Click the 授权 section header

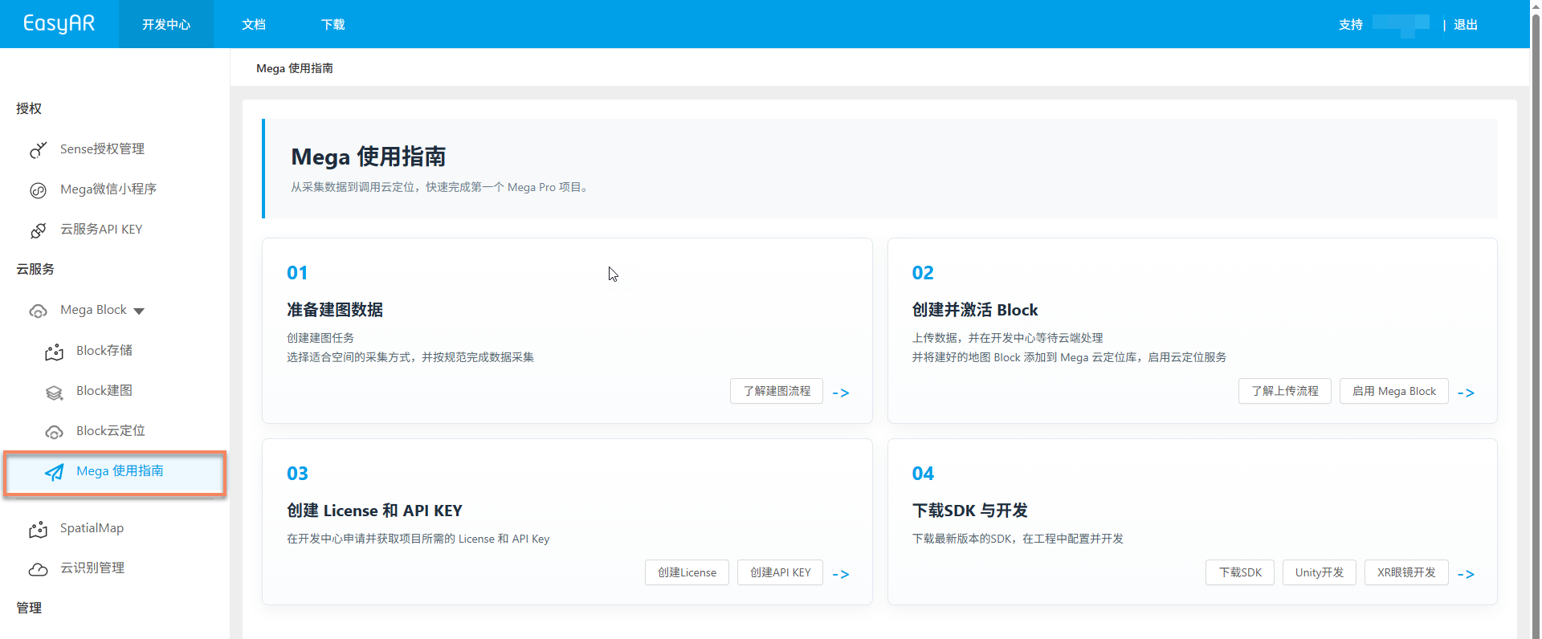click(29, 108)
